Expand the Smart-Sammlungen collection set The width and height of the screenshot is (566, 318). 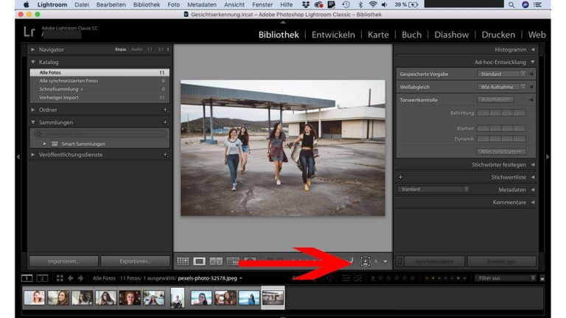click(45, 144)
